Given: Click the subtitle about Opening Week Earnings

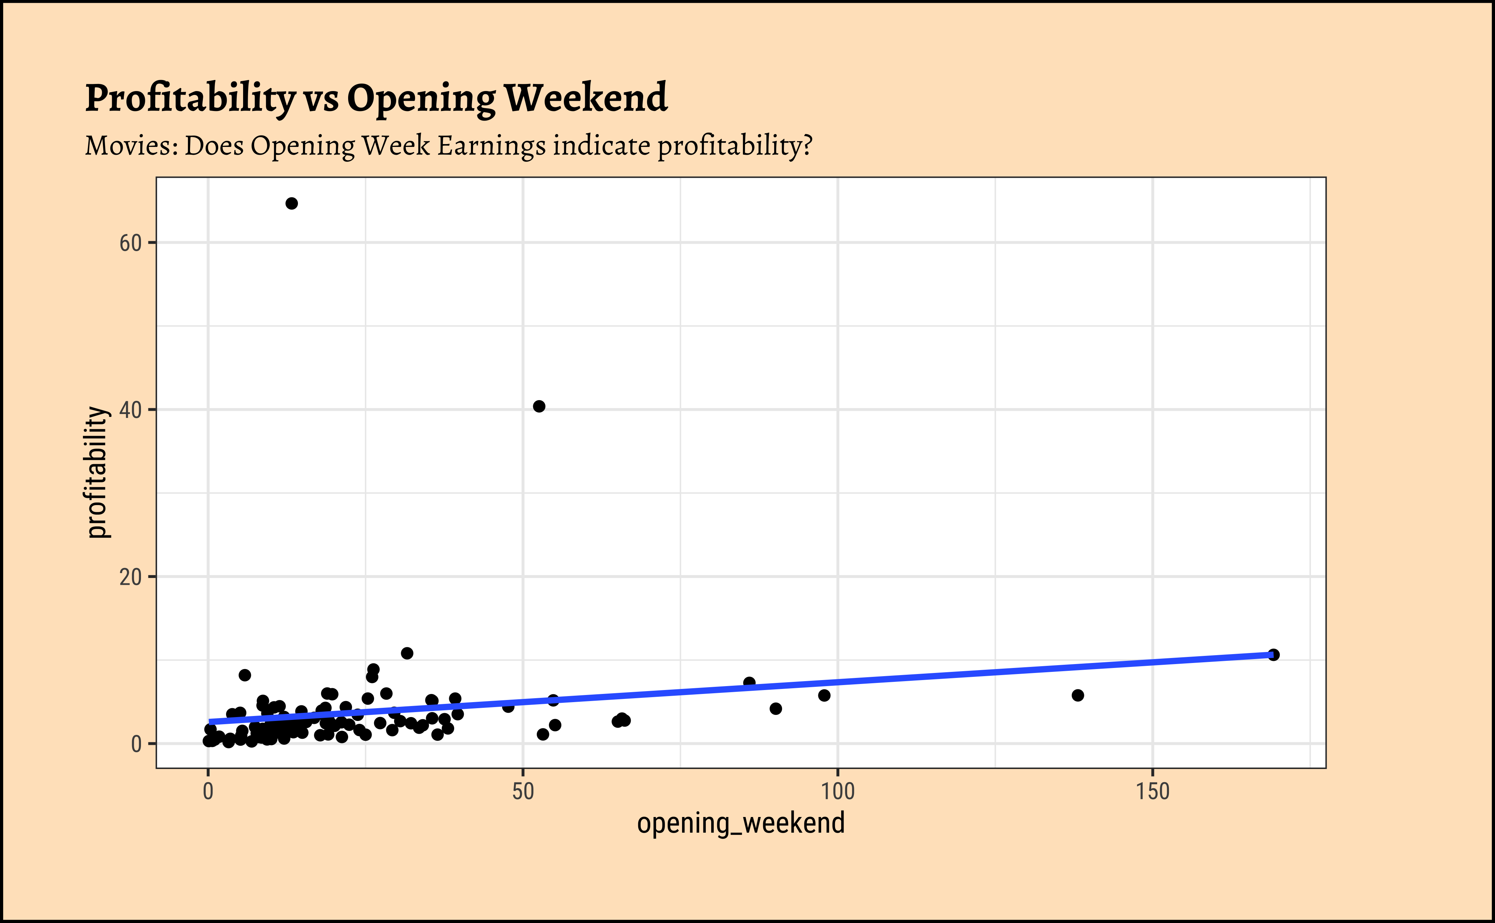Looking at the screenshot, I should click(448, 146).
